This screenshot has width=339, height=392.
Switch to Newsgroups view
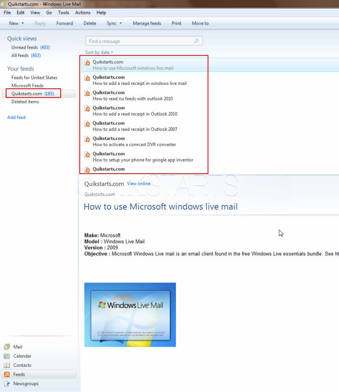coord(26,384)
